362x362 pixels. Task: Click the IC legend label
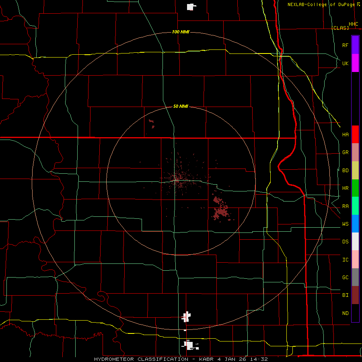pyautogui.click(x=345, y=259)
